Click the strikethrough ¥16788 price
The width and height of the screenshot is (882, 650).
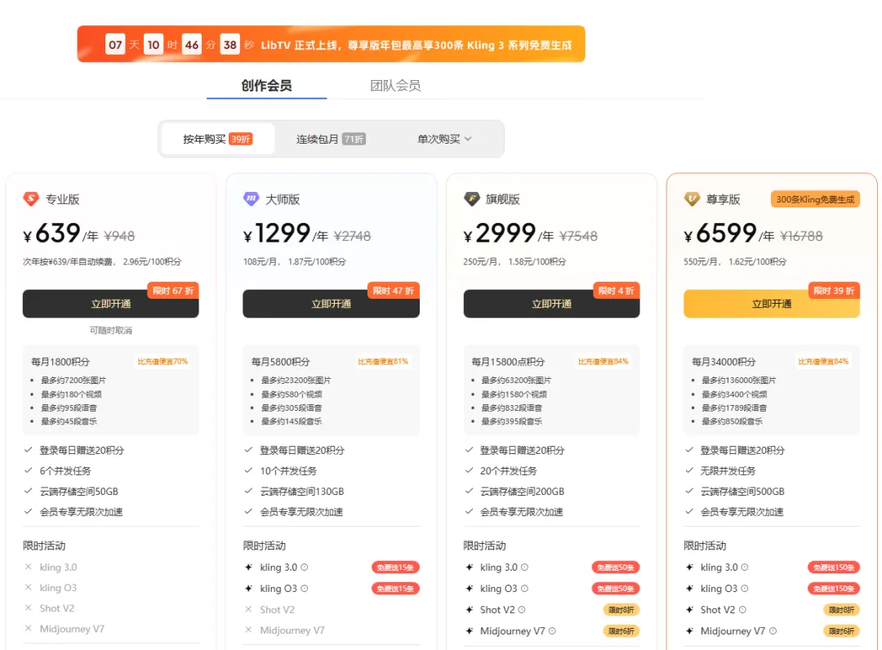click(802, 236)
